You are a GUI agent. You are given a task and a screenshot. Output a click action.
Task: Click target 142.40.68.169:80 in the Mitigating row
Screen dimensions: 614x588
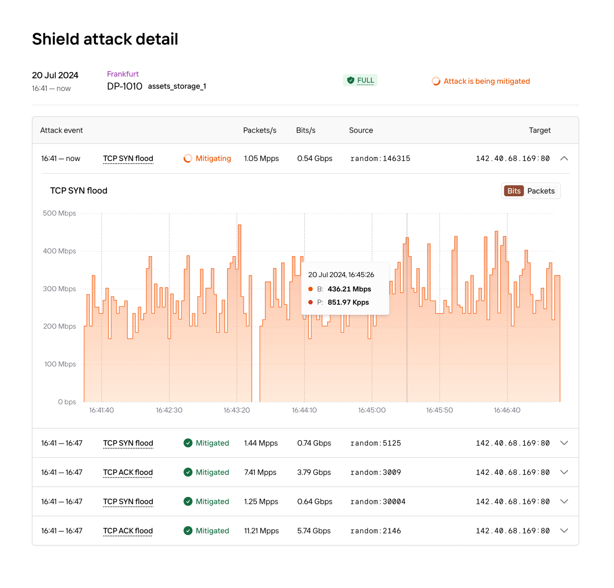pyautogui.click(x=513, y=158)
